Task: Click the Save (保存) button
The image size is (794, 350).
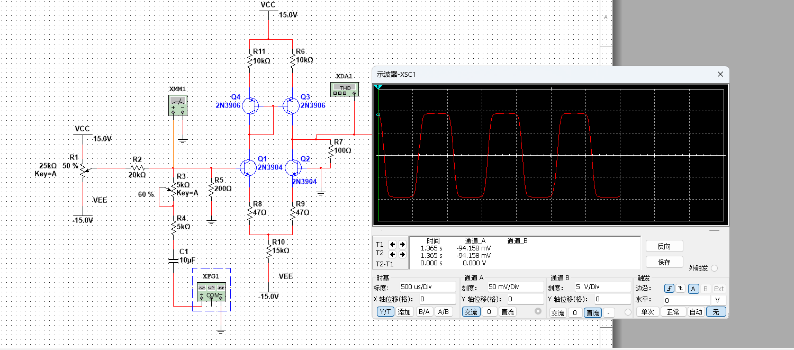Action: tap(664, 262)
